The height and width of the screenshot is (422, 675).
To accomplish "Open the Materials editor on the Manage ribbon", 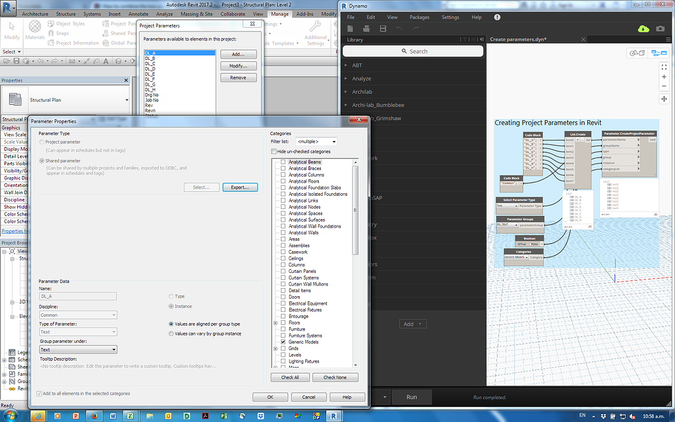I will [x=34, y=28].
